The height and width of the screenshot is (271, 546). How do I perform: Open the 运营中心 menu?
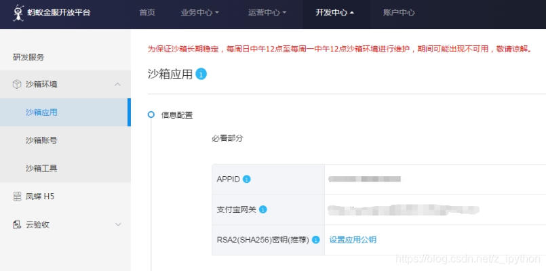coord(267,12)
